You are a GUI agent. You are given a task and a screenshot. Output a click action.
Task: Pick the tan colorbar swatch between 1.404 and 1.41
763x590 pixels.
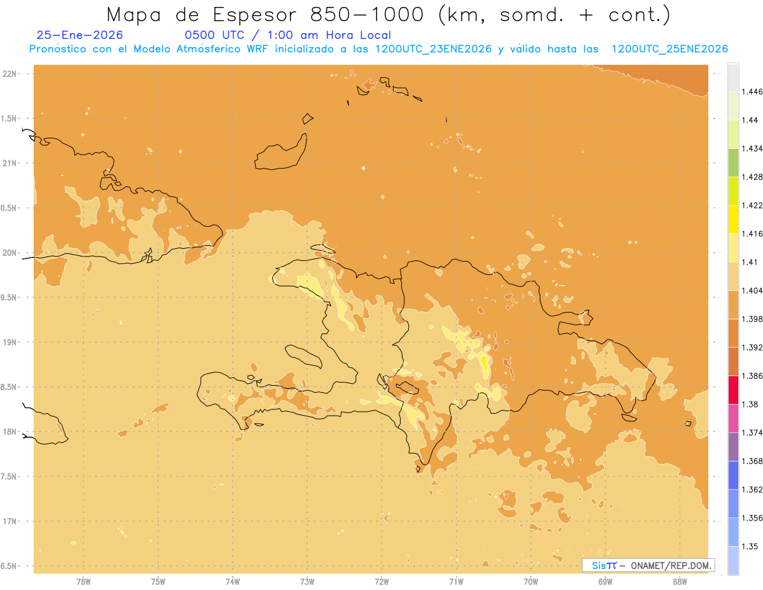pyautogui.click(x=733, y=276)
